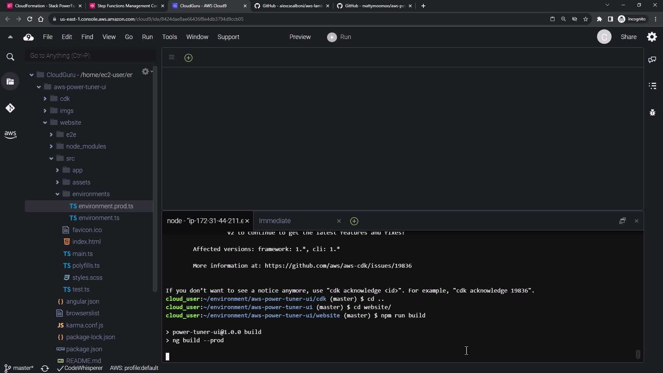Open the Outline panel on the right

(x=652, y=86)
